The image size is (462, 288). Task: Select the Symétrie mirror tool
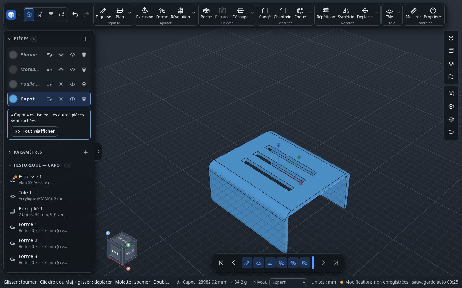coord(346,13)
